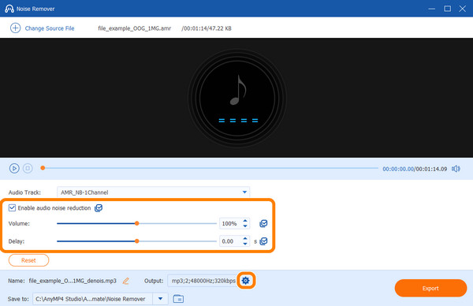Click the file name file_example_OOG_1MG.amr

(x=135, y=28)
